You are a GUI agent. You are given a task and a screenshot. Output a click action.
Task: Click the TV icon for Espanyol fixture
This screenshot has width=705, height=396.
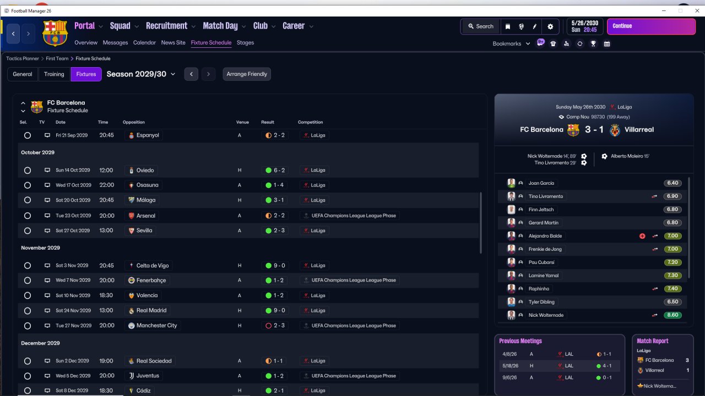click(47, 135)
